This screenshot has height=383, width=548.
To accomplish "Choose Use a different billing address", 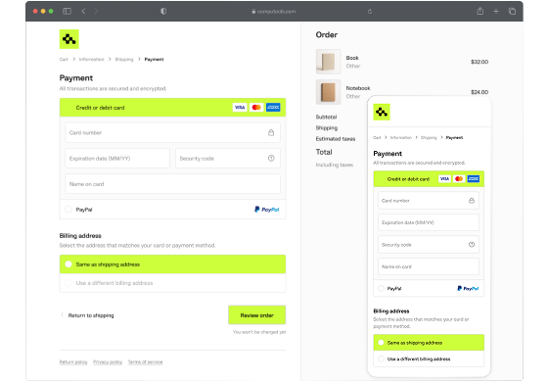I will [172, 283].
